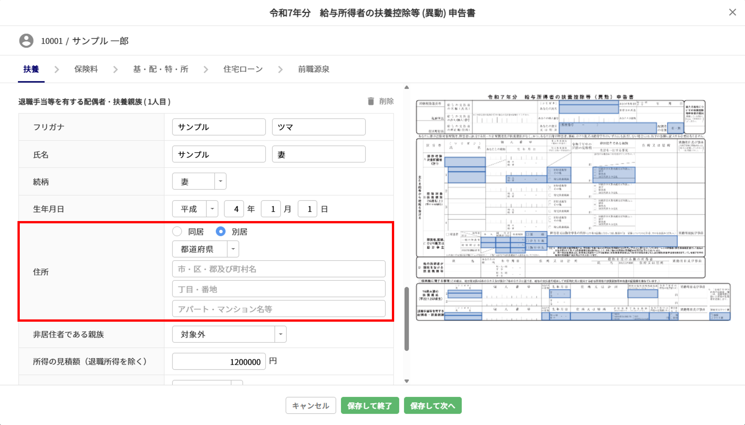Viewport: 745px width, 425px height.
Task: Click the キャンセル button
Action: tap(311, 406)
